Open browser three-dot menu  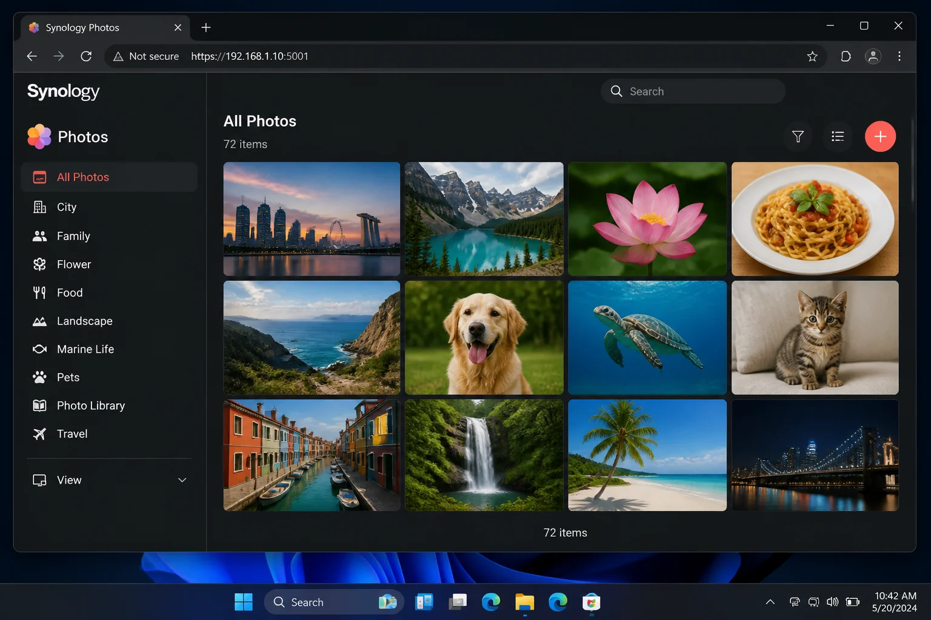coord(899,56)
